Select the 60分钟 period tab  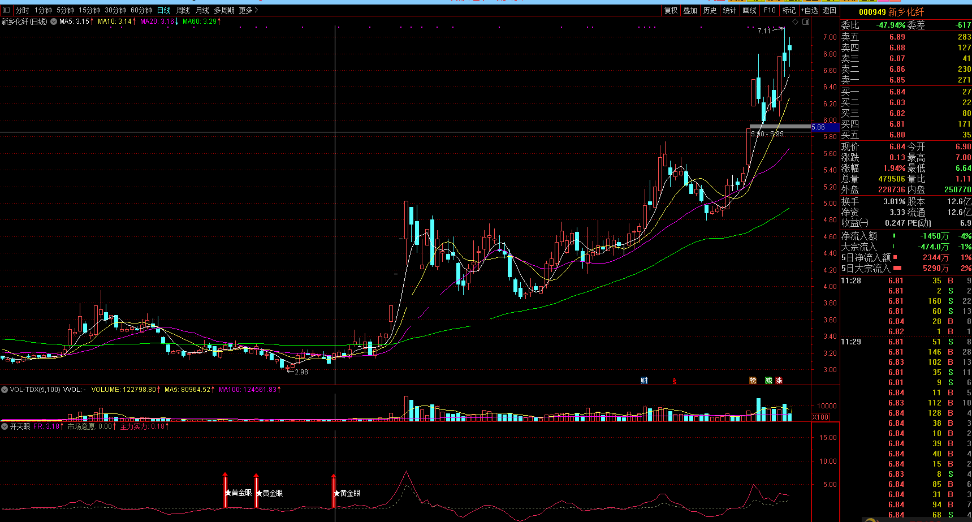pos(141,10)
